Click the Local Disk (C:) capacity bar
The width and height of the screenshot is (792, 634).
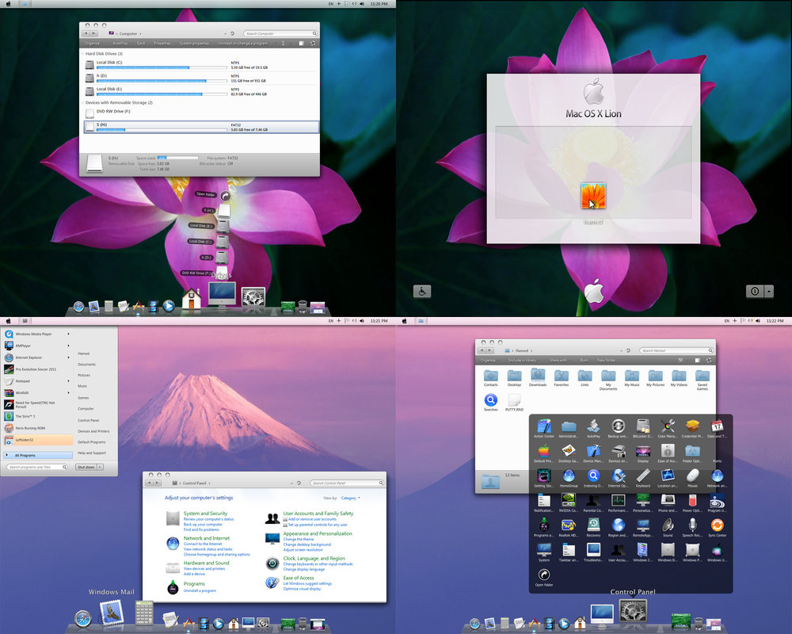[158, 67]
